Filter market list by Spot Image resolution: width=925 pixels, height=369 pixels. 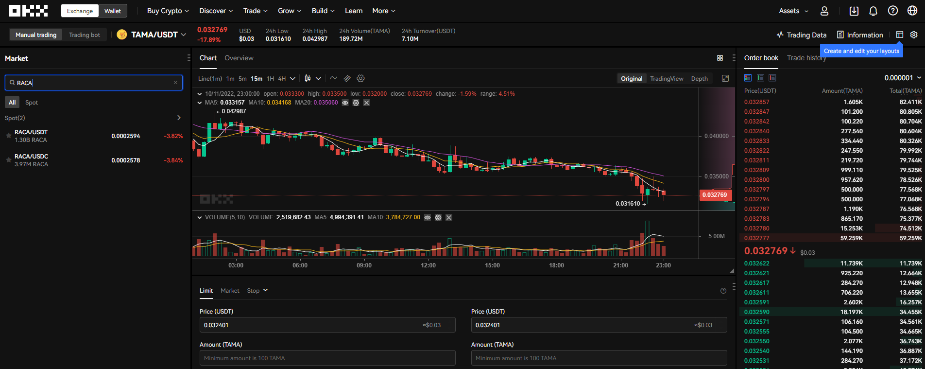pos(32,102)
